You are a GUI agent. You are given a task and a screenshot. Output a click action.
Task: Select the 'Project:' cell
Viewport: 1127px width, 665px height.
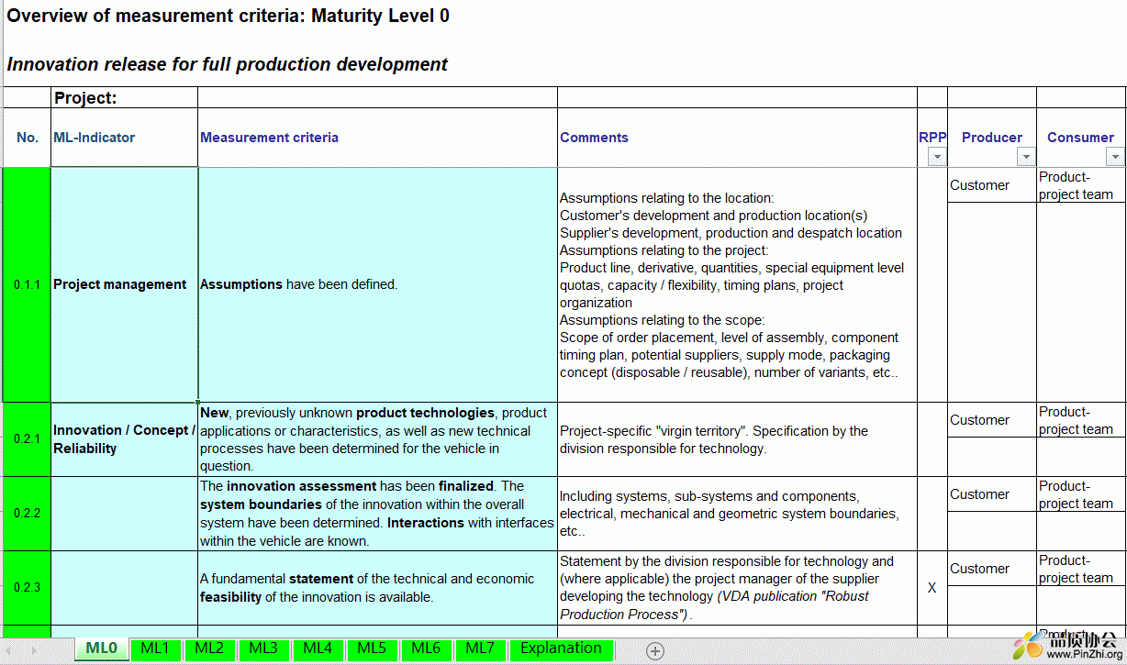tap(124, 98)
